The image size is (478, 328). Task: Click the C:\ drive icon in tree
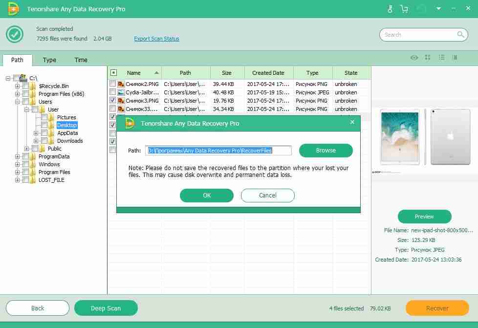[x=23, y=78]
